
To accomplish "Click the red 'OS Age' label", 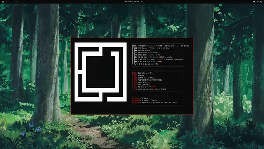I will click(x=137, y=98).
